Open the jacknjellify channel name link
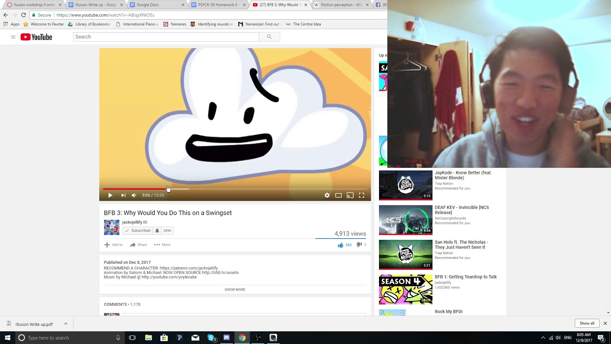This screenshot has width=611, height=344. coord(132,222)
